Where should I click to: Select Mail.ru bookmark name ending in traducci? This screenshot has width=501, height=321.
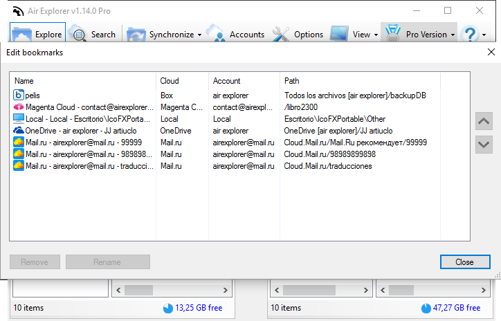(89, 166)
